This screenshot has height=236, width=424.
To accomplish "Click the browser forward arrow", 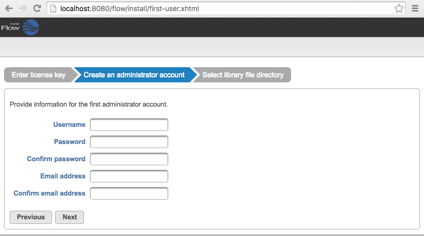I will [23, 8].
